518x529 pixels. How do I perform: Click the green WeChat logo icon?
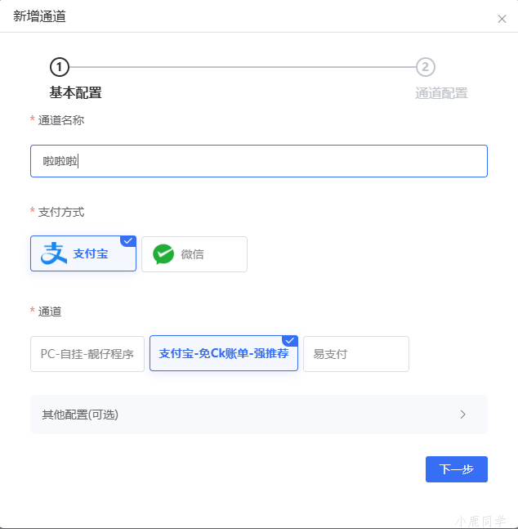point(163,254)
